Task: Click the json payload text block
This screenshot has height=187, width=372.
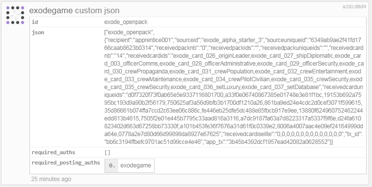Action: tap(234, 87)
